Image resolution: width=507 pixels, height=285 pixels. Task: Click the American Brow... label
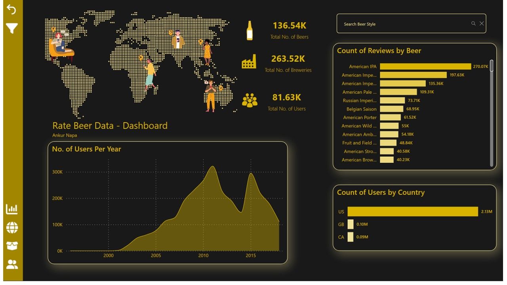[359, 160]
